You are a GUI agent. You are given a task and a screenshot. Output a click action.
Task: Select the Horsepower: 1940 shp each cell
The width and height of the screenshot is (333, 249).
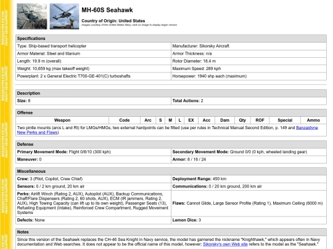tap(249, 76)
